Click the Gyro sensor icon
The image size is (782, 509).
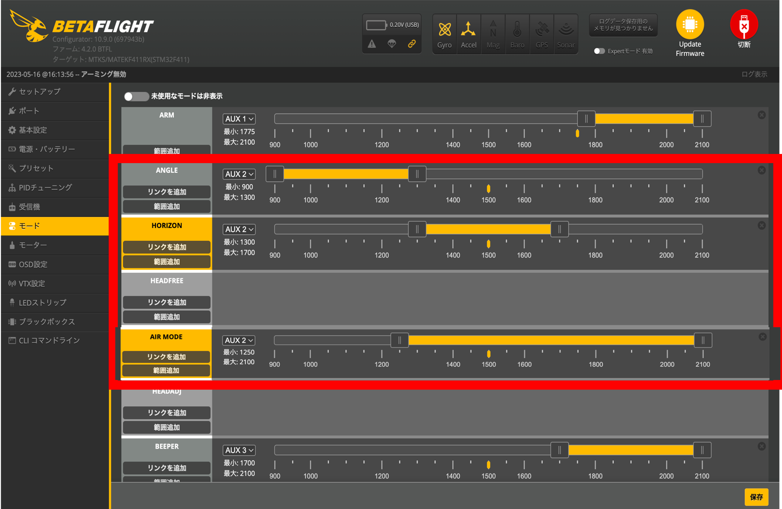pos(445,34)
